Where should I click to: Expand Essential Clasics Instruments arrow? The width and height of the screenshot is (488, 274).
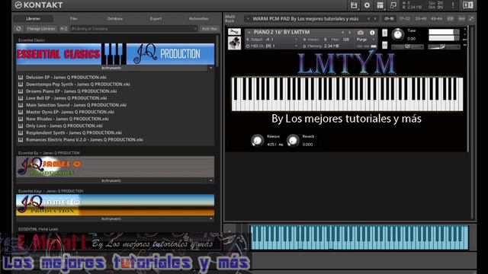click(x=210, y=68)
